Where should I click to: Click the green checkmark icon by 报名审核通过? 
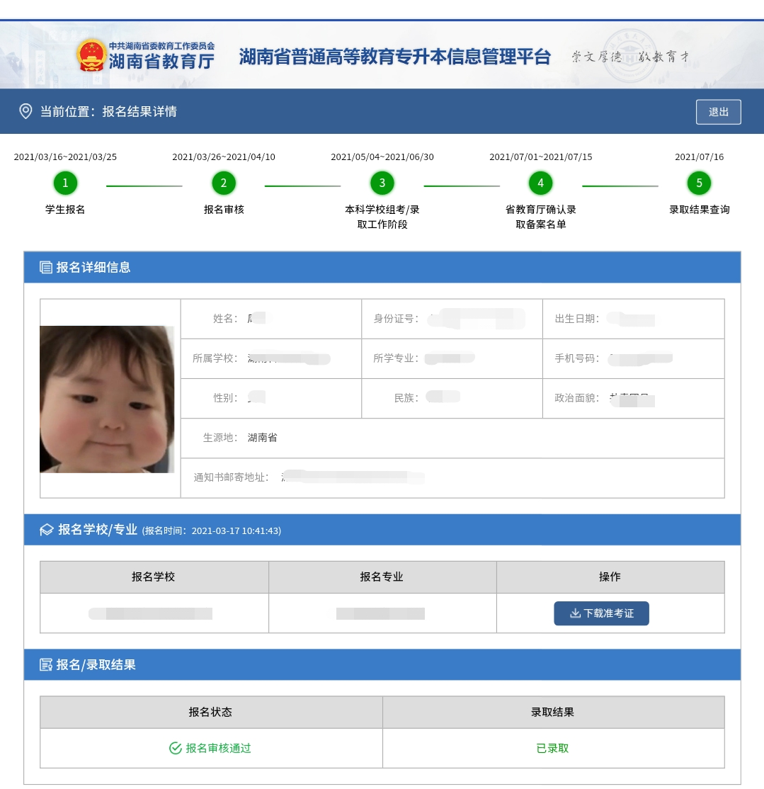click(176, 748)
